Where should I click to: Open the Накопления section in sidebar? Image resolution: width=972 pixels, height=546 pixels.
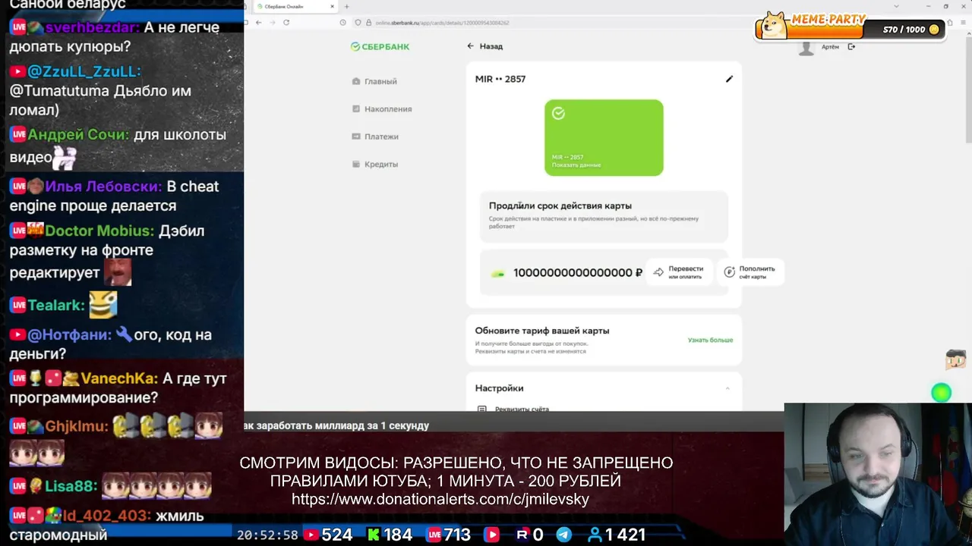[x=382, y=109]
